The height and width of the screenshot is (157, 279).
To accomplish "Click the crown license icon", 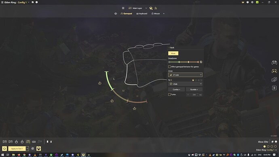I will click(x=243, y=2).
